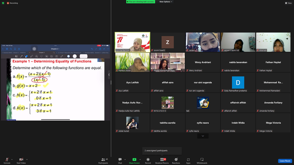
Task: Select the text box tool in notes toolbar
Action: click(57, 56)
